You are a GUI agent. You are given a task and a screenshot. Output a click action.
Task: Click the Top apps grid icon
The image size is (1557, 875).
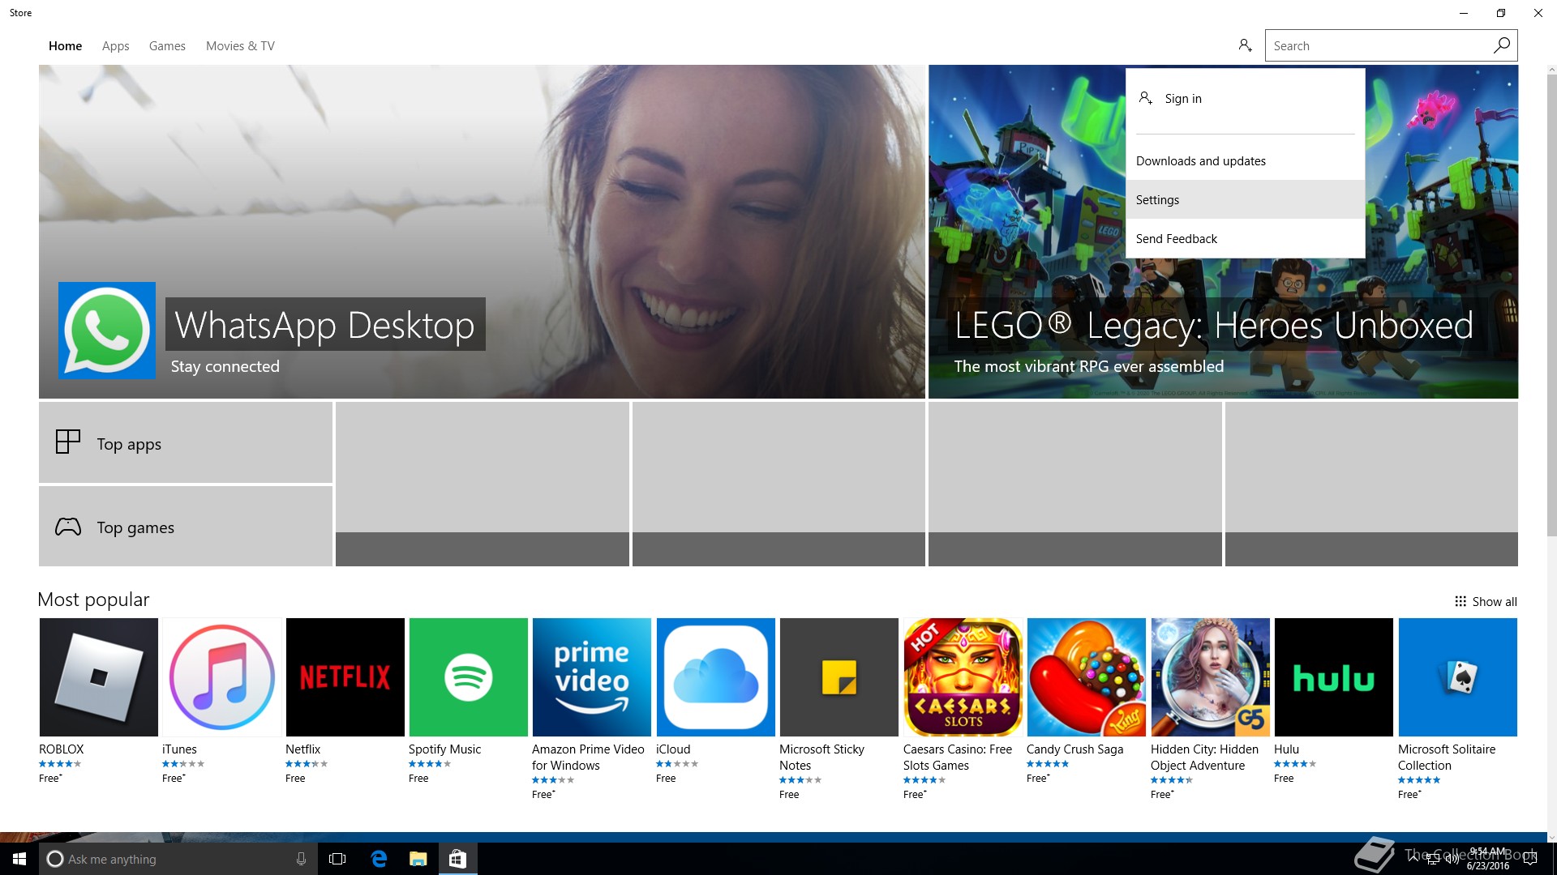pos(68,442)
